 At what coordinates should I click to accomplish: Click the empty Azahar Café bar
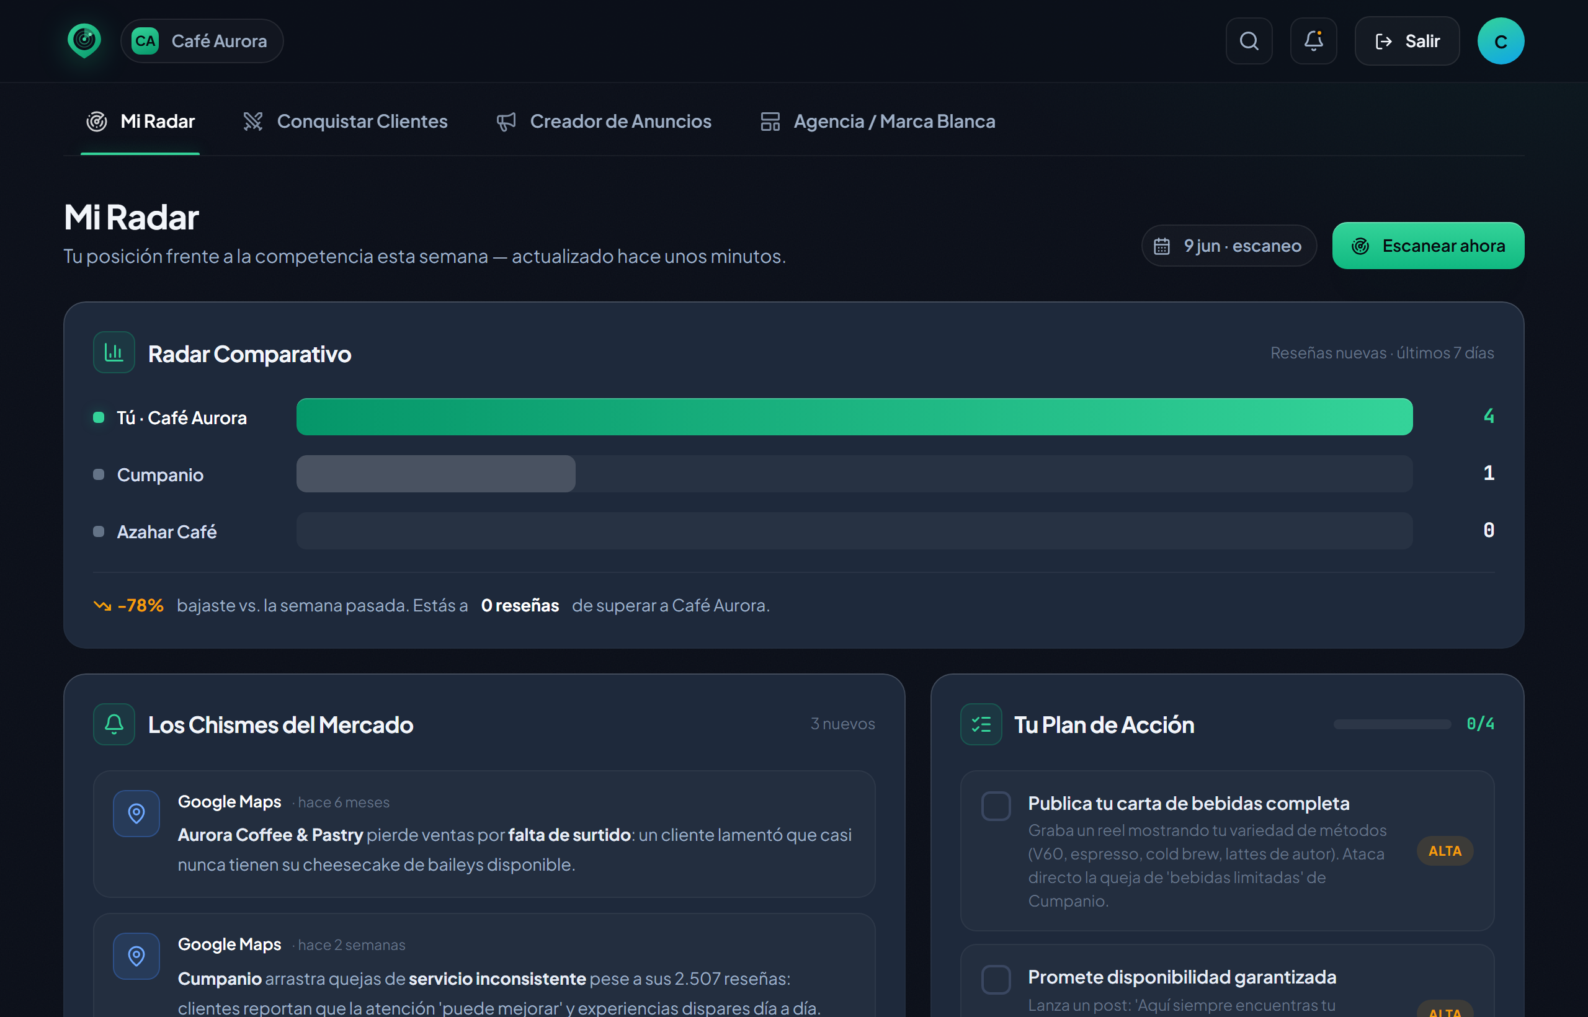pos(854,531)
